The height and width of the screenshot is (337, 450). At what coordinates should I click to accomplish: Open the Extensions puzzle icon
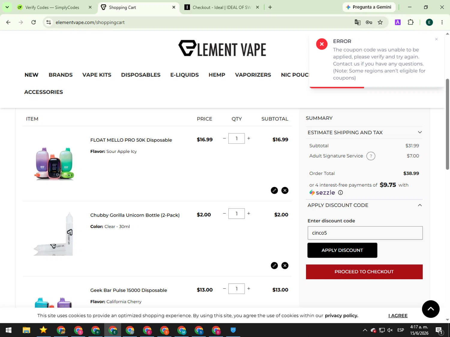(x=411, y=22)
